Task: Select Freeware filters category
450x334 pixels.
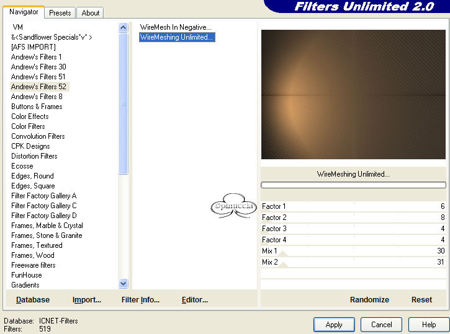Action: [x=34, y=265]
